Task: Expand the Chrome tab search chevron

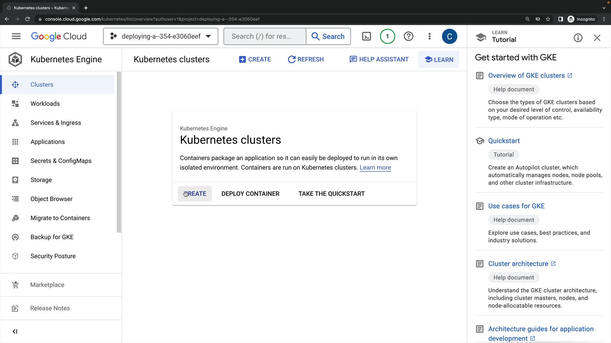Action: [604, 8]
